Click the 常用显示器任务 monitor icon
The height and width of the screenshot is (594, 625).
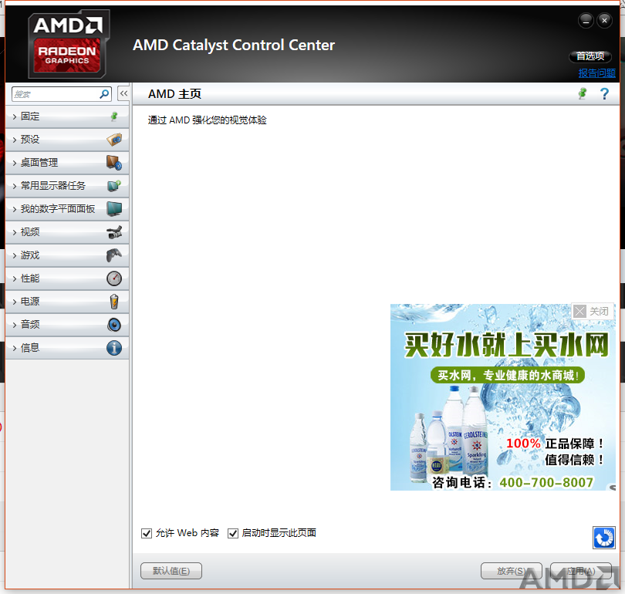click(x=114, y=186)
